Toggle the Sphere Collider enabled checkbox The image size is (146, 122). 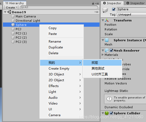111,113
